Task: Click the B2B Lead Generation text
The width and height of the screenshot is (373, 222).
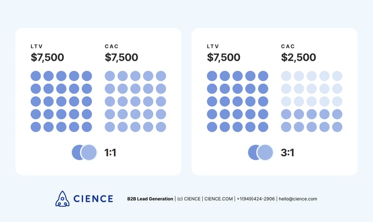Action: (x=150, y=199)
